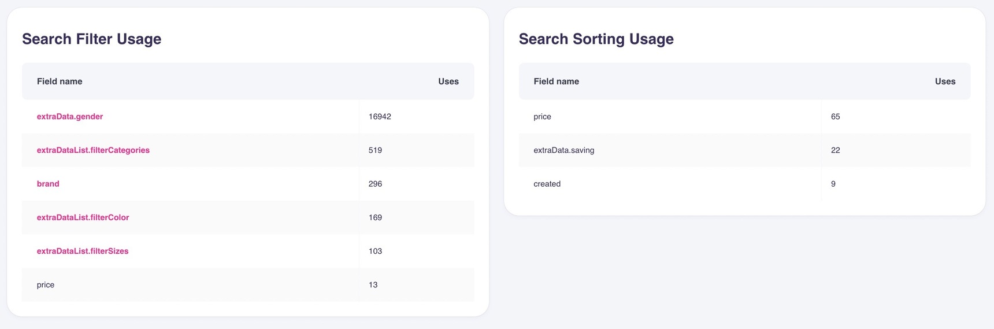Select the extraDataList.filterSizes link

click(x=83, y=251)
